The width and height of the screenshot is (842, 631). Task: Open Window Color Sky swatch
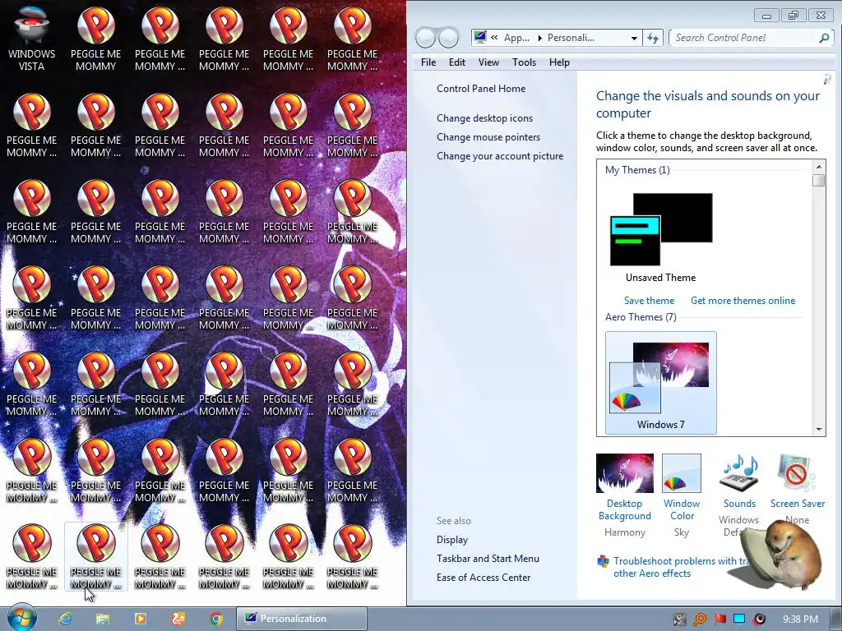(682, 473)
